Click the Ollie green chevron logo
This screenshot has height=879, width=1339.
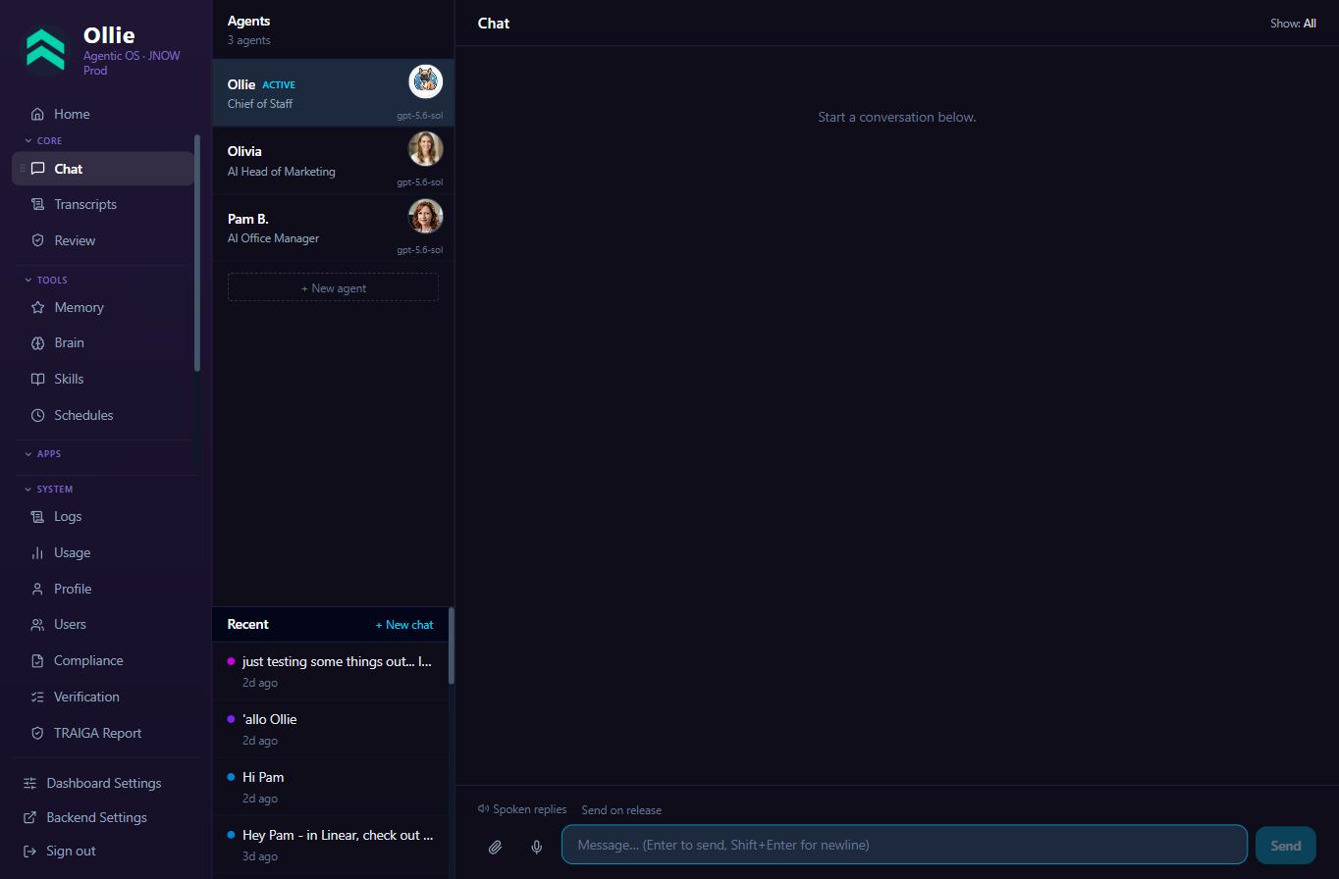click(x=45, y=50)
